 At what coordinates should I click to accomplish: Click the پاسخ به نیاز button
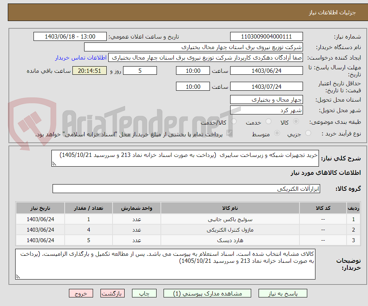pos(283,293)
